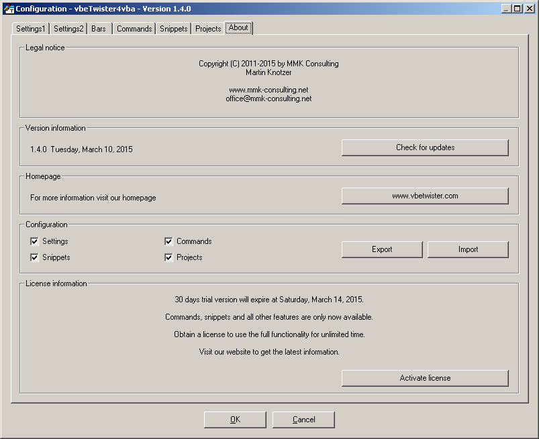Import a configuration
Screen dimensions: 539x439
(x=468, y=249)
